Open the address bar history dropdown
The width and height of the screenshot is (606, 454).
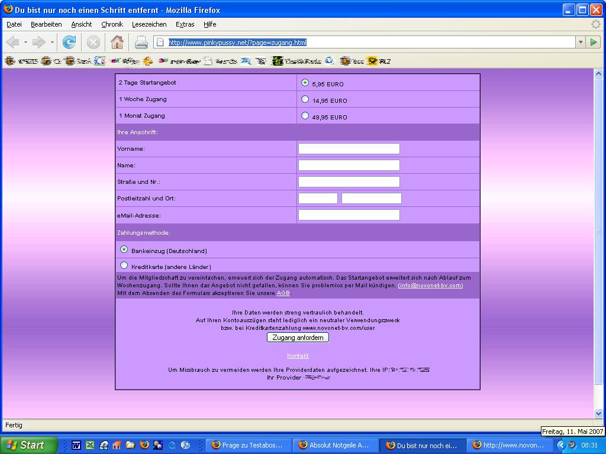tap(580, 42)
